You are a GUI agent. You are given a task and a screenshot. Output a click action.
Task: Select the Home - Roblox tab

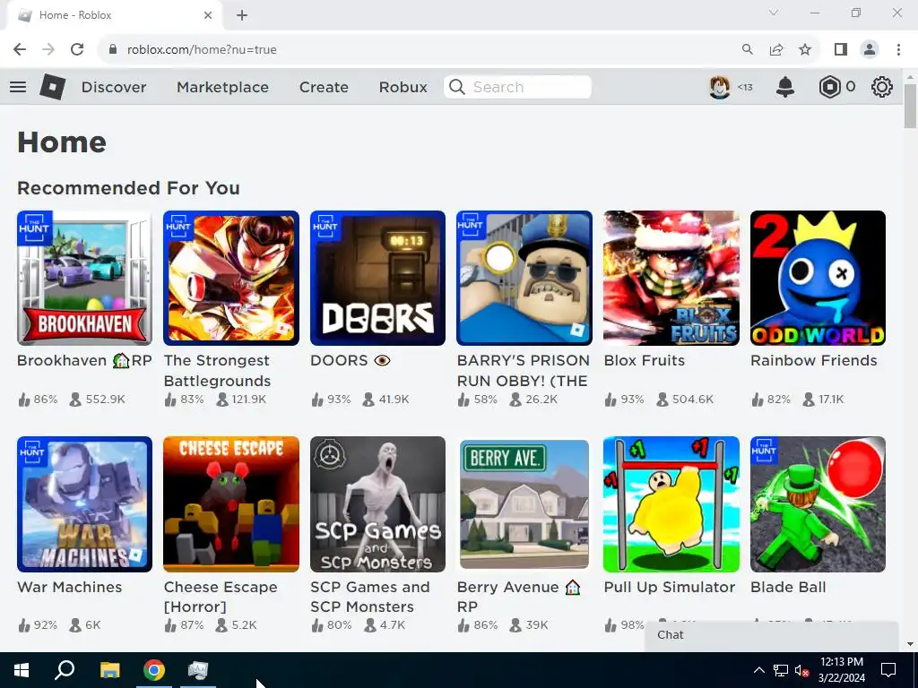point(114,15)
